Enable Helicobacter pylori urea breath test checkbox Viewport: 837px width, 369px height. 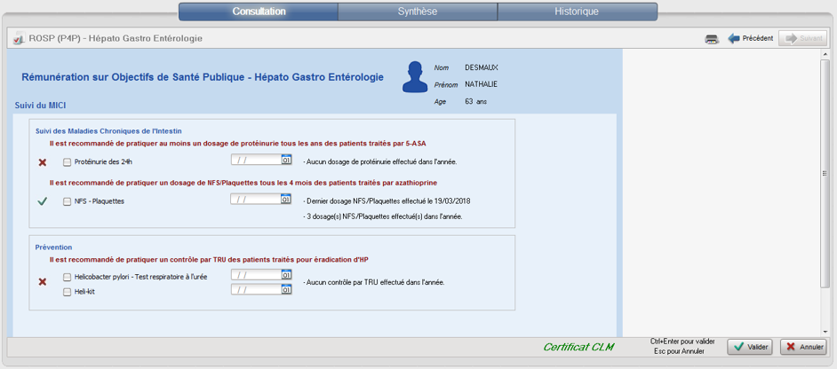(68, 277)
